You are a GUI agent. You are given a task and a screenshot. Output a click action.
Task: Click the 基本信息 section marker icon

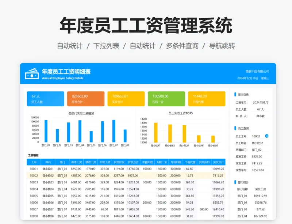(x=235, y=94)
